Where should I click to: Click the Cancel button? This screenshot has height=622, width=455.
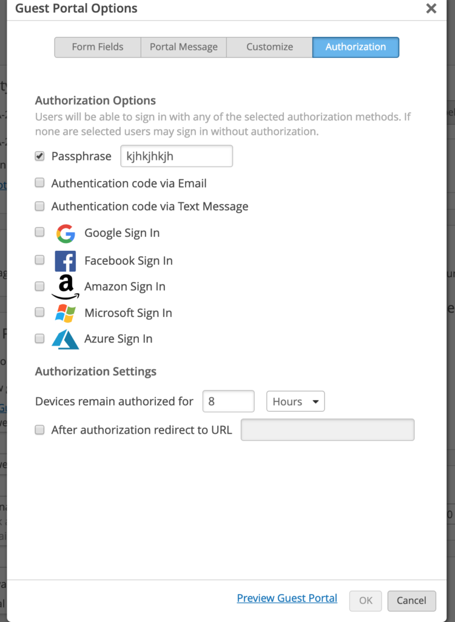(x=411, y=601)
